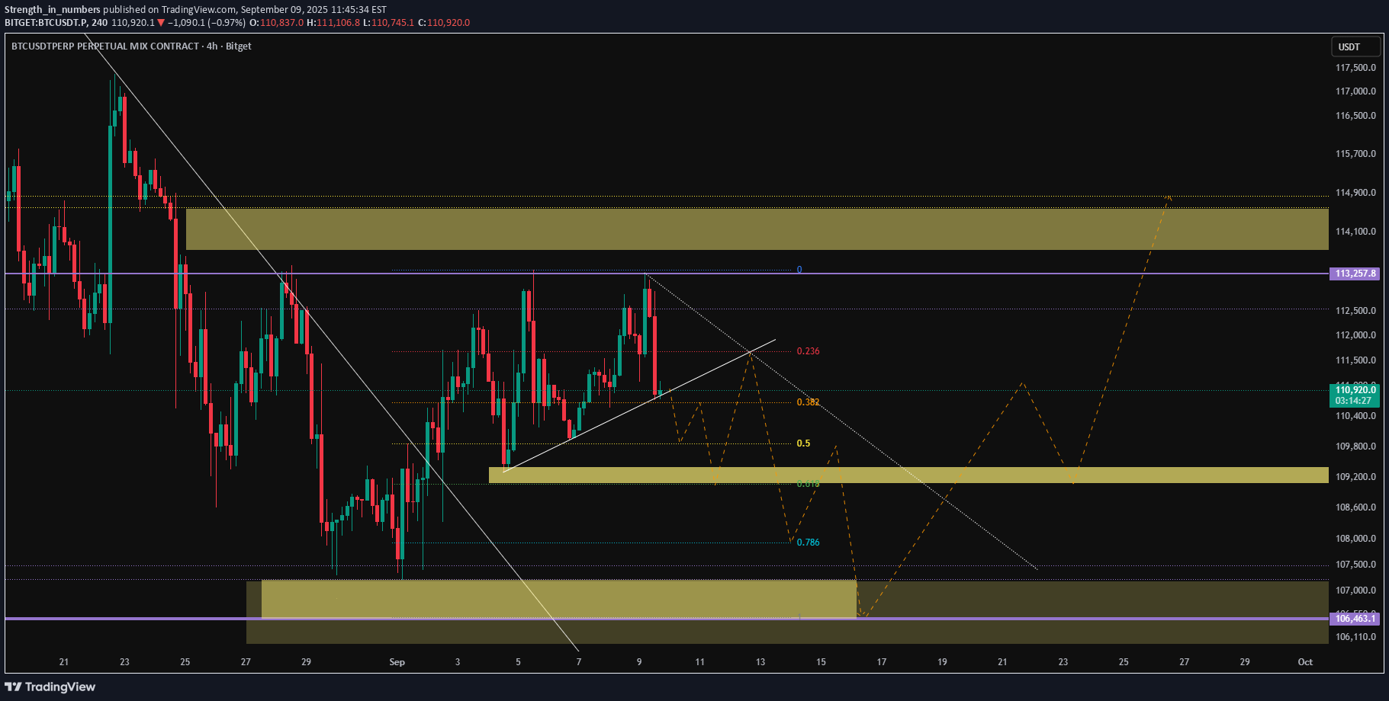Click the 110,400.0 price axis label
Screen dimensions: 1389x701
coord(1355,416)
